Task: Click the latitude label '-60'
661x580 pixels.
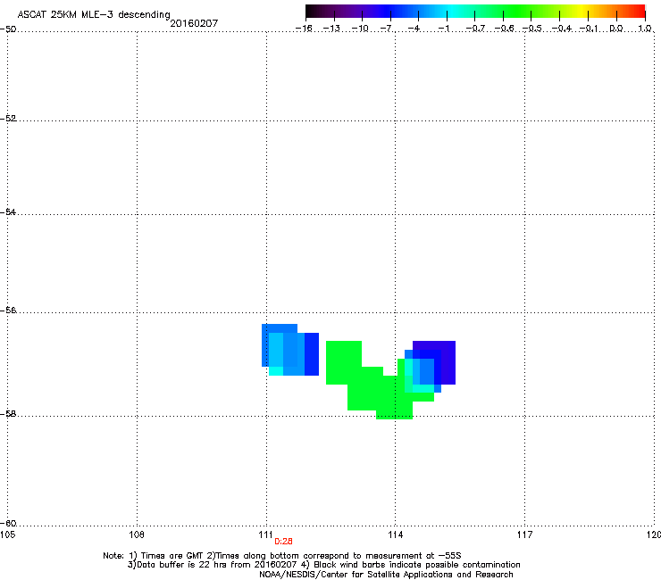Action: click(8, 523)
